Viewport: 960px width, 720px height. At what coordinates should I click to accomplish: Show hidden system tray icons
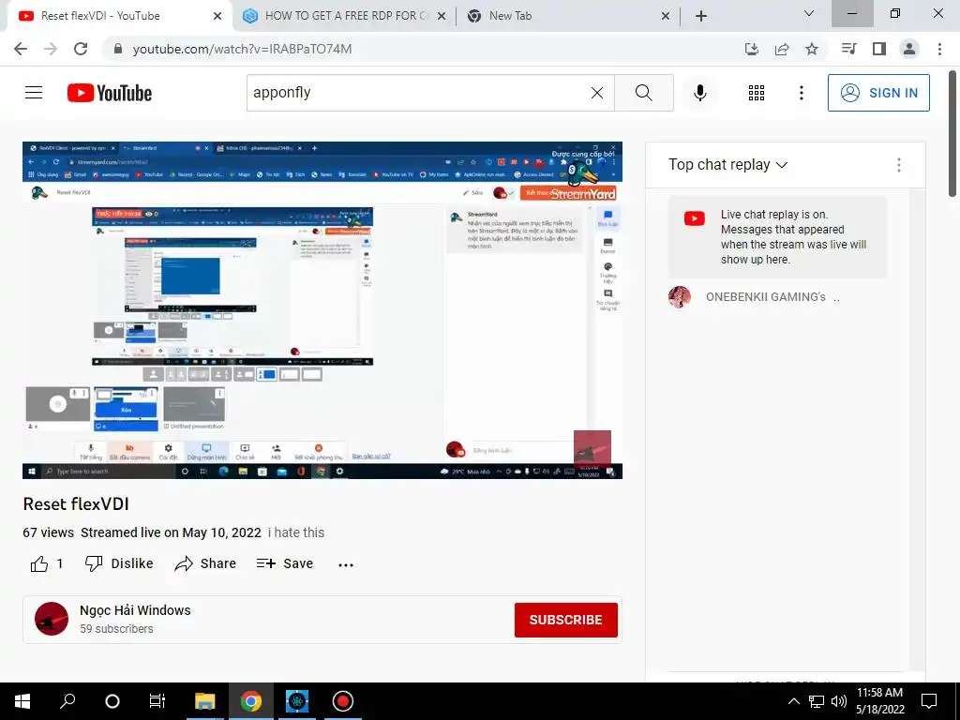pos(793,701)
